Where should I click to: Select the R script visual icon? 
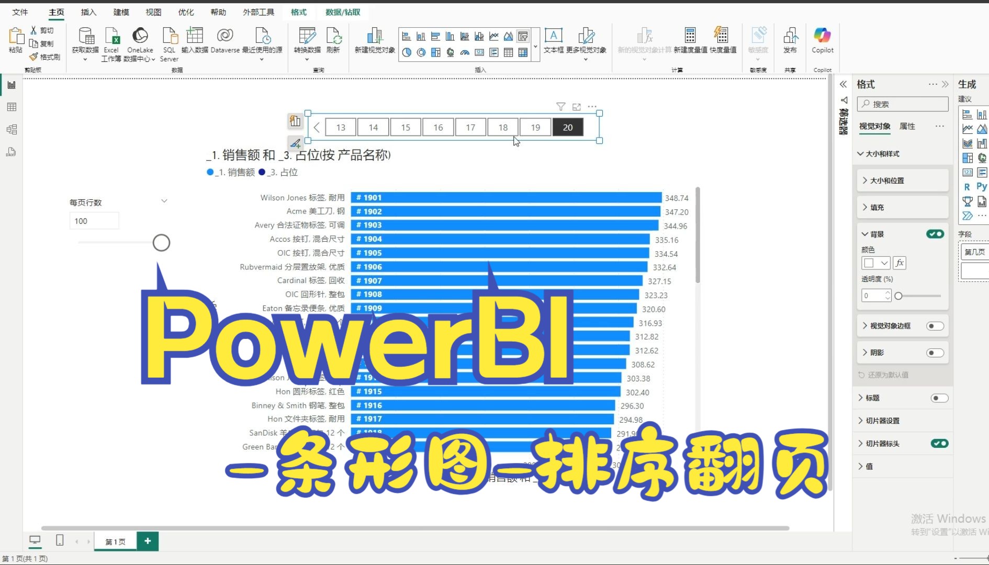pos(968,187)
